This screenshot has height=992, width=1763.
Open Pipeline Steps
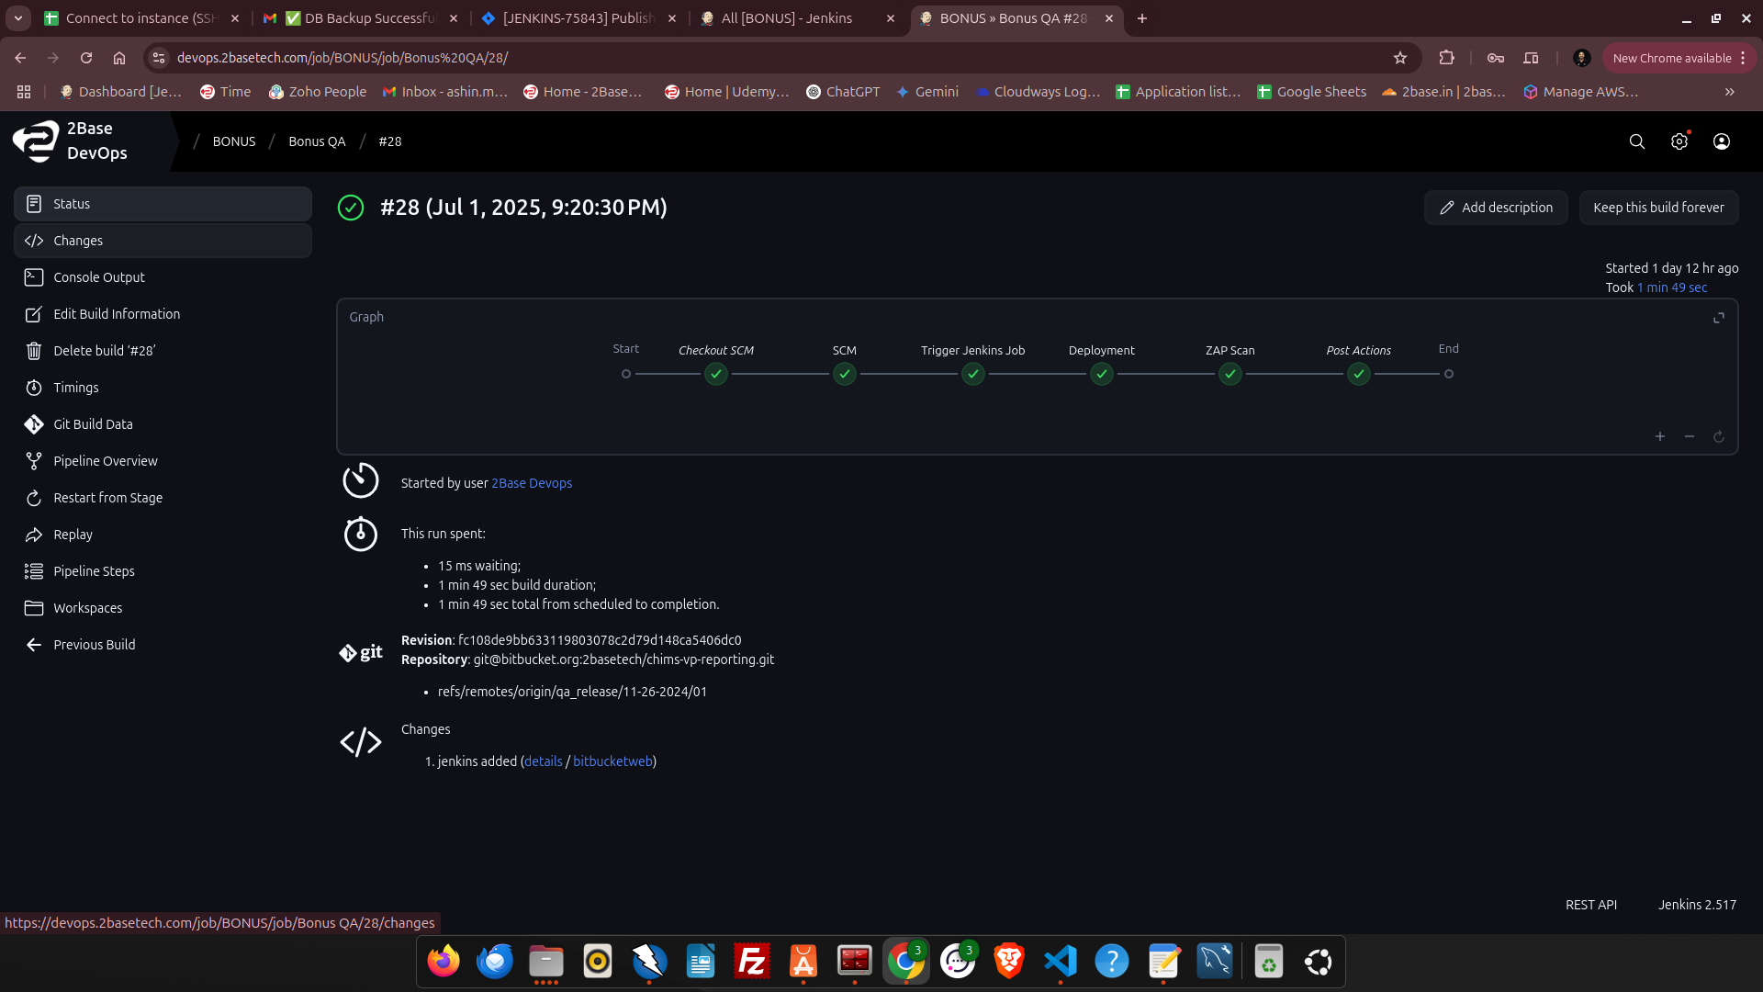coord(163,571)
